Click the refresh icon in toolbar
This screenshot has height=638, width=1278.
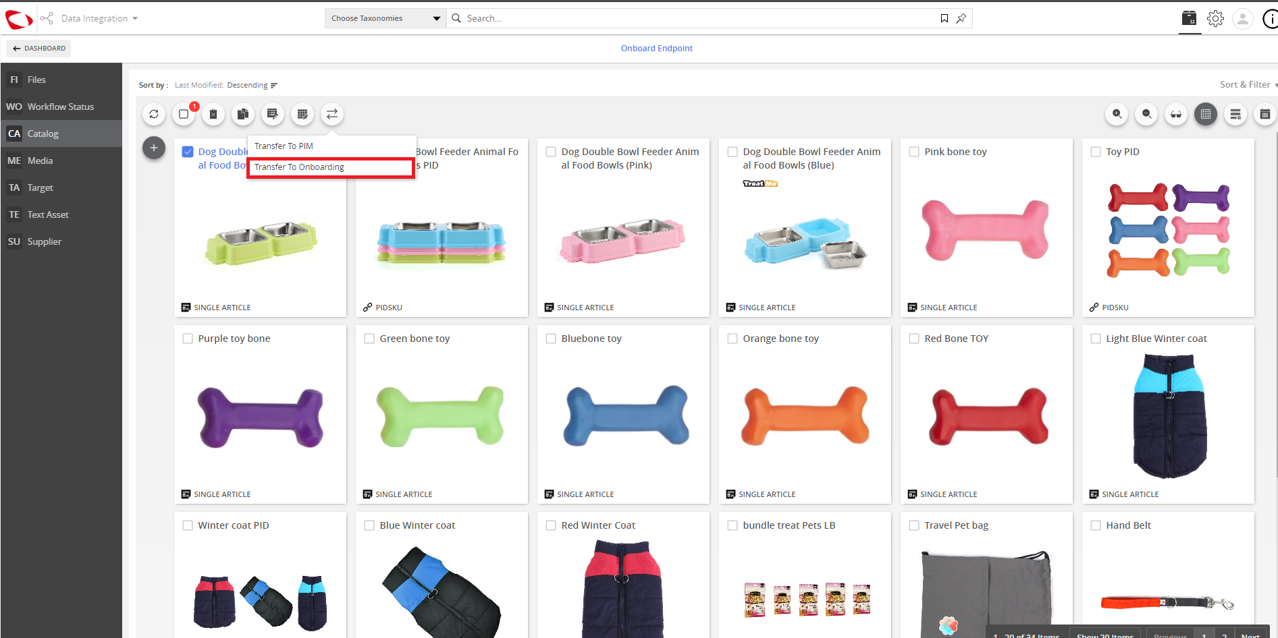click(154, 114)
